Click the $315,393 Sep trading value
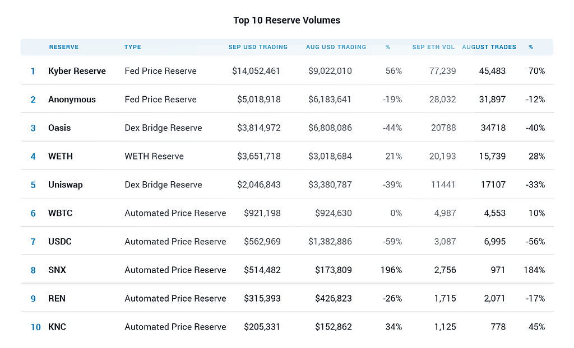 (x=262, y=299)
